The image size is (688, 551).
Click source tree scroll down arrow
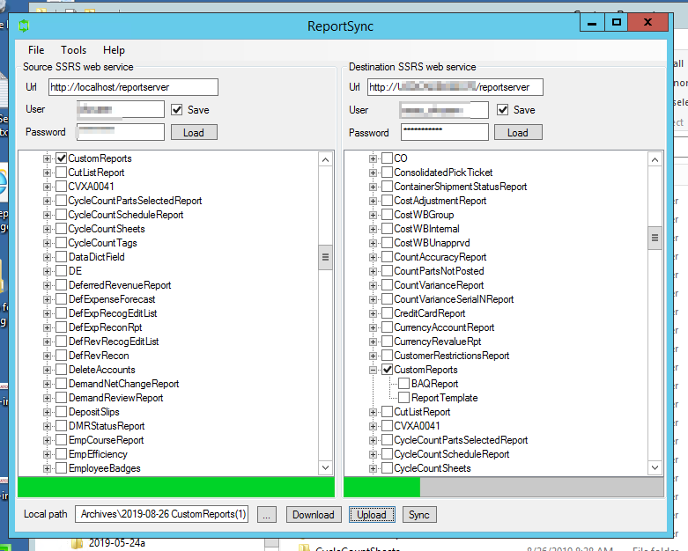tap(325, 467)
